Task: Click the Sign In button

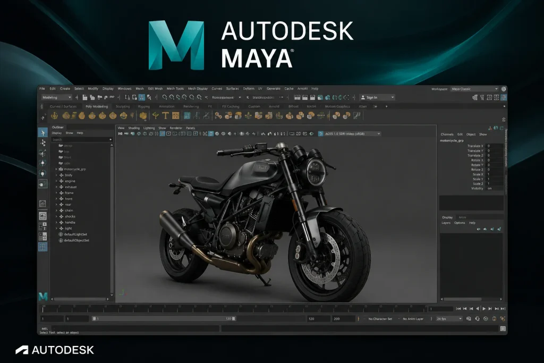Action: (377, 97)
